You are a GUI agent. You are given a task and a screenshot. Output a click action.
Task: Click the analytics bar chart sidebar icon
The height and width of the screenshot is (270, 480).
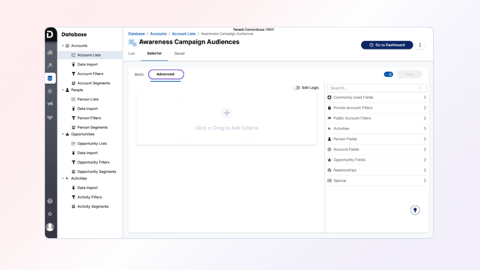[x=50, y=52]
